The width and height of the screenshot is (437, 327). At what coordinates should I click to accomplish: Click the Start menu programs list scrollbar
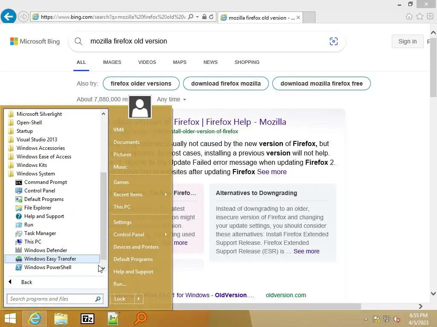103,216
